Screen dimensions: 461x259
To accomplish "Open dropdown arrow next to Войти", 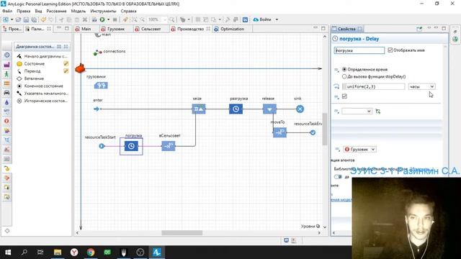I will coord(277,19).
